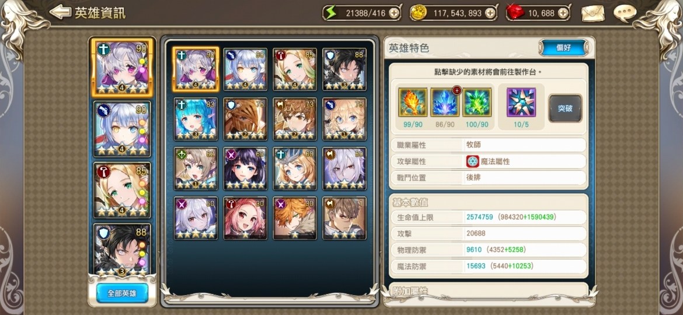This screenshot has height=315, width=683.
Task: Select the fire material showing 99/90
Action: pyautogui.click(x=413, y=102)
